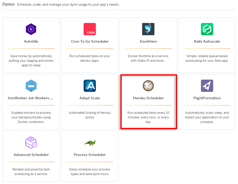Open the FlightFormation title
Viewport: 238px width, 184px height.
click(x=207, y=98)
